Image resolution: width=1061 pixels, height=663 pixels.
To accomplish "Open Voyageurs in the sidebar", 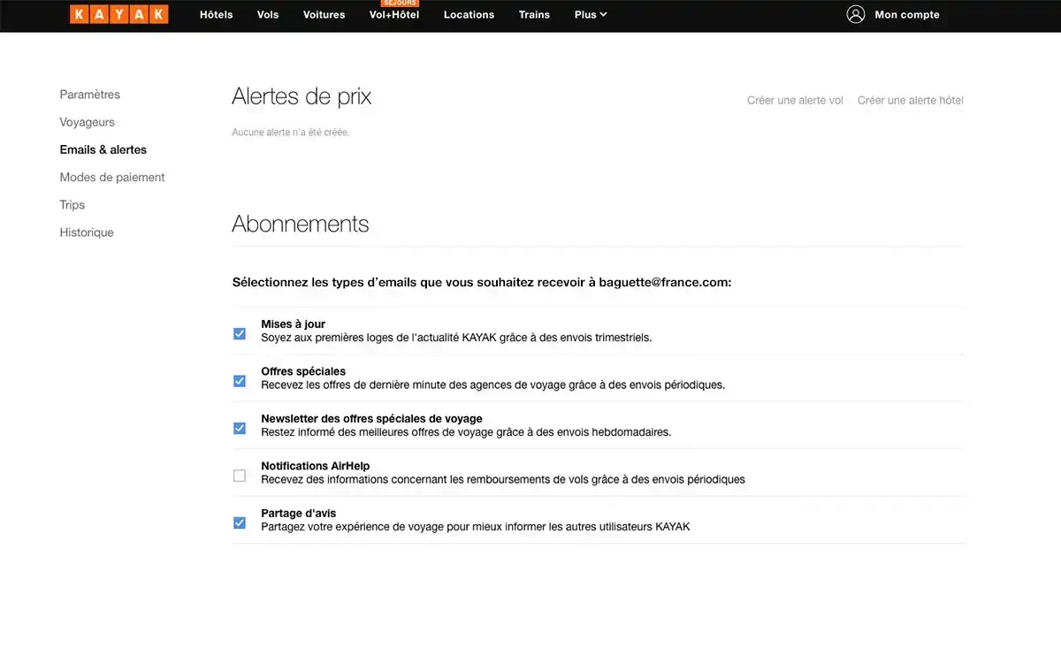I will [x=88, y=122].
